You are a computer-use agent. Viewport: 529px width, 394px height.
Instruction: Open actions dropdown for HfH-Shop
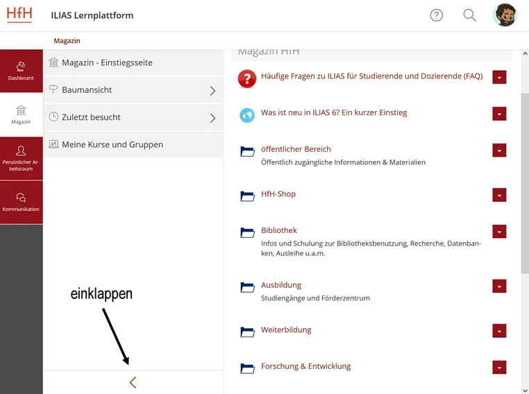coord(499,196)
